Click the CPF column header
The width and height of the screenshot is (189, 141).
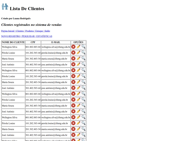click(x=33, y=42)
